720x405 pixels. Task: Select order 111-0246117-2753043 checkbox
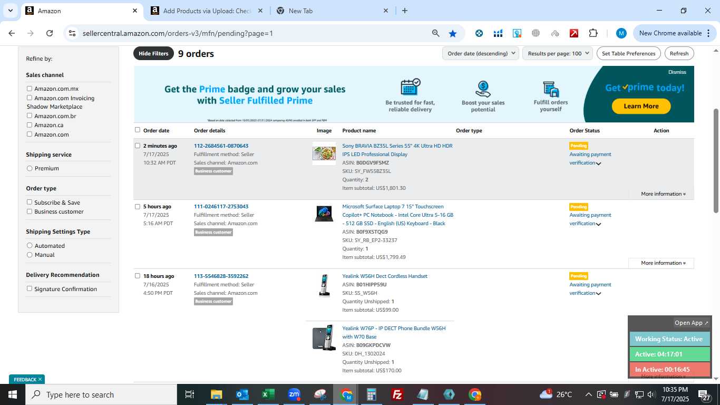138,207
